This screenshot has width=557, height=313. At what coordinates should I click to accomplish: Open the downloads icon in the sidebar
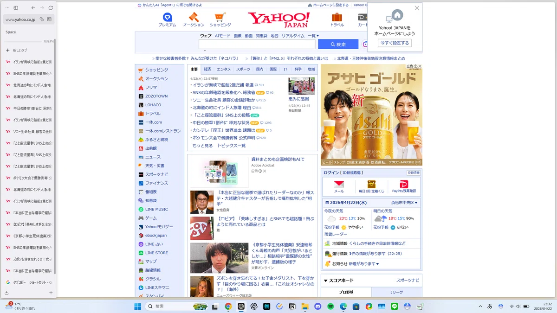(6, 293)
